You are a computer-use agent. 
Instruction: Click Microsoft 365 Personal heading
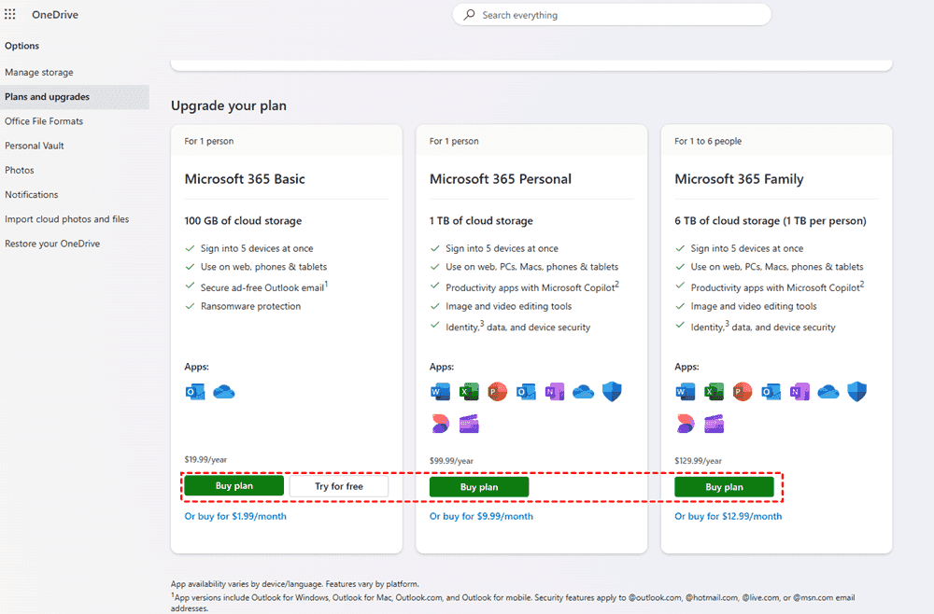point(501,178)
